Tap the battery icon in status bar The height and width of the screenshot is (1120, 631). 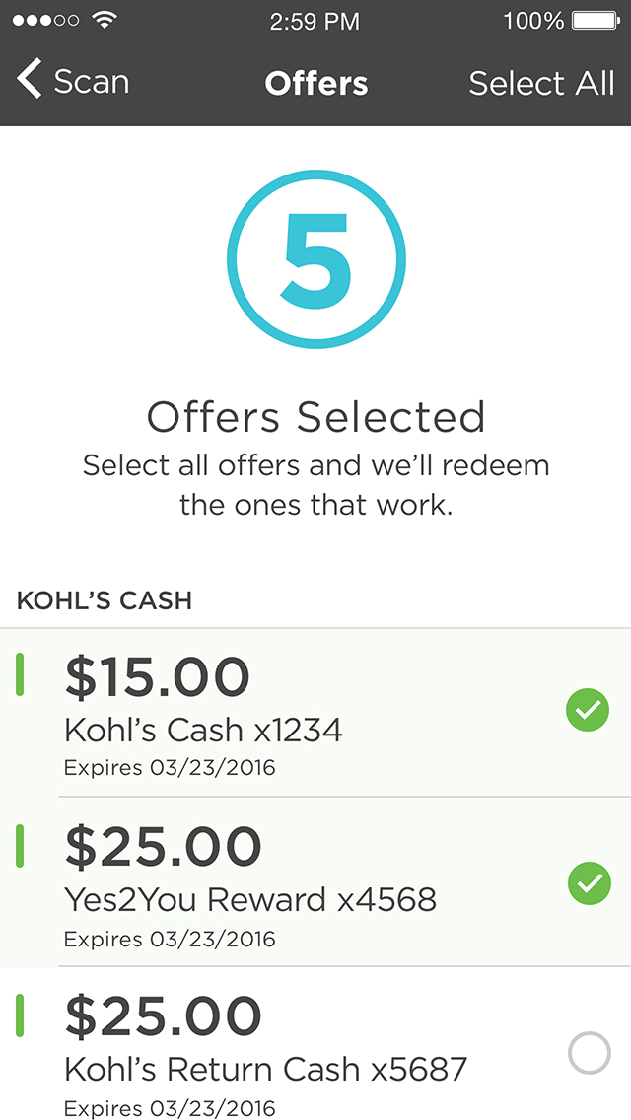pyautogui.click(x=596, y=21)
